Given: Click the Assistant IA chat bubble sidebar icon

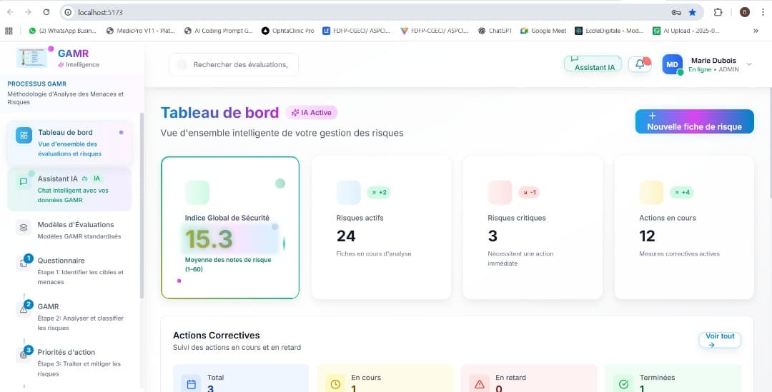Looking at the screenshot, I should click(x=24, y=181).
